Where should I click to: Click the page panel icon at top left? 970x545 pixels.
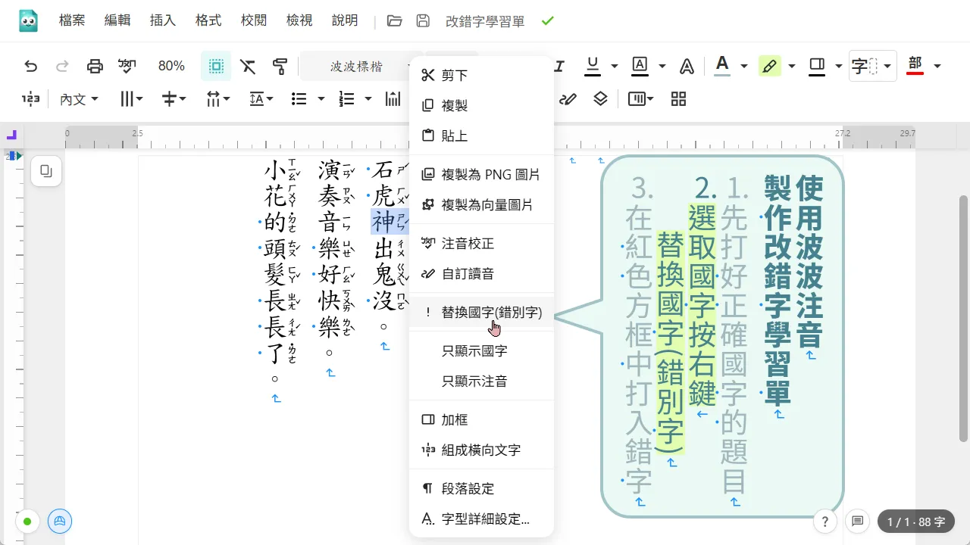click(46, 171)
